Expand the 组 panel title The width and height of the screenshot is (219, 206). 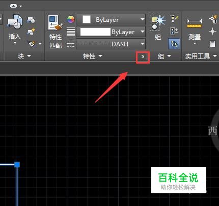[x=165, y=56]
